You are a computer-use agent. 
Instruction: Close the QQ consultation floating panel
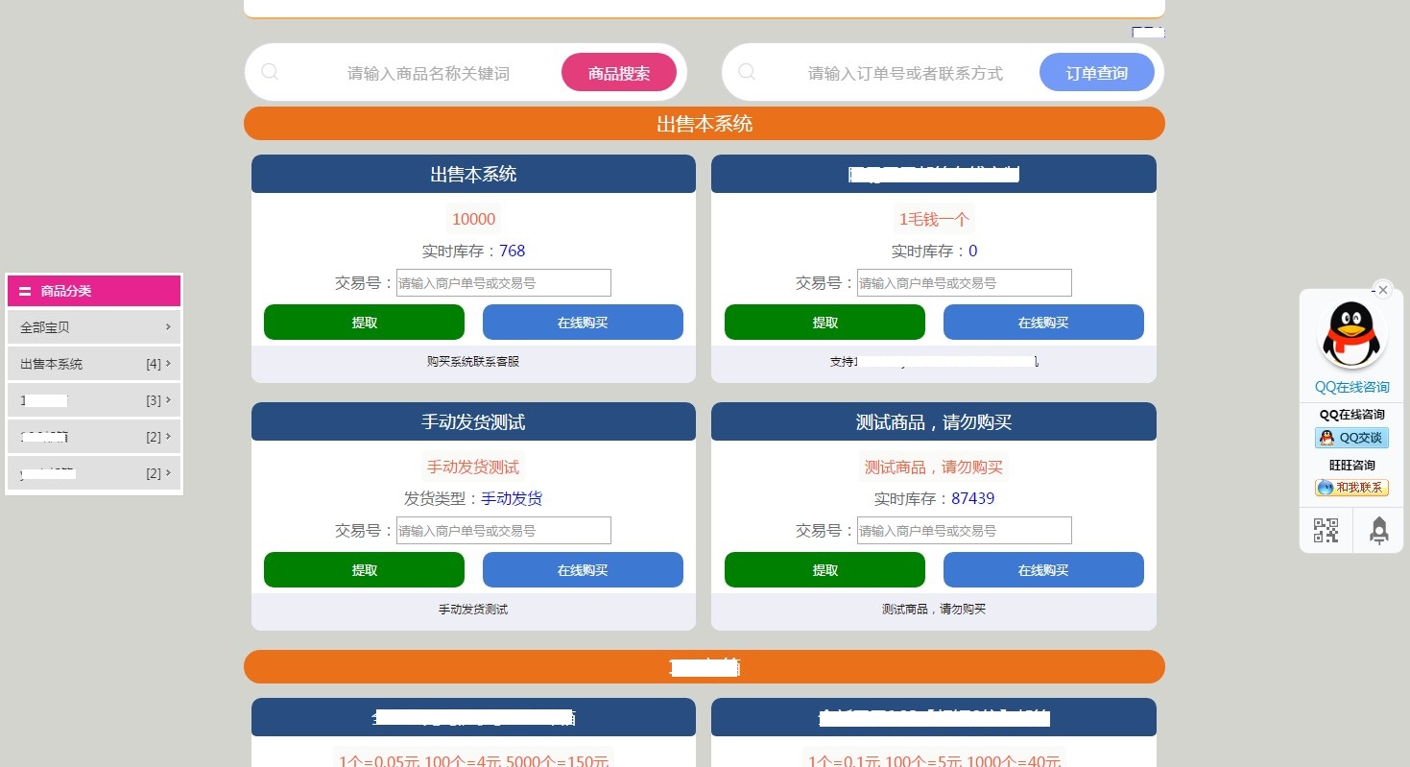click(x=1382, y=290)
